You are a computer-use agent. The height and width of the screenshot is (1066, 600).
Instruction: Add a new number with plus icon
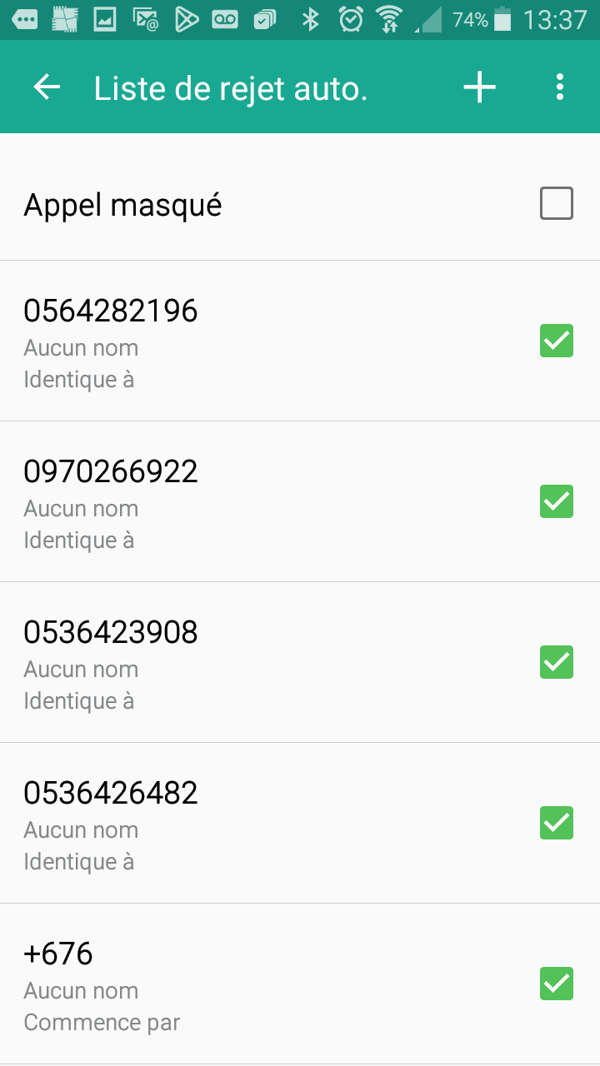[x=480, y=87]
